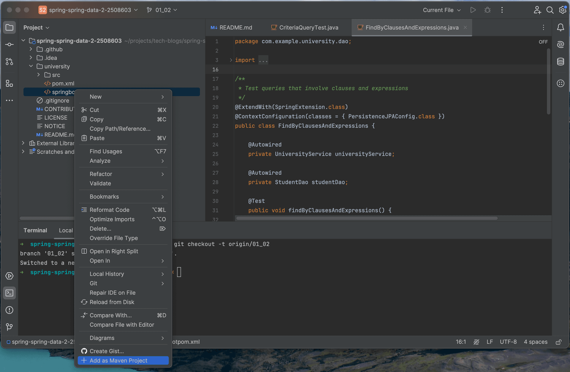
Task: Open the AI Assistant spiral icon
Action: (x=560, y=44)
